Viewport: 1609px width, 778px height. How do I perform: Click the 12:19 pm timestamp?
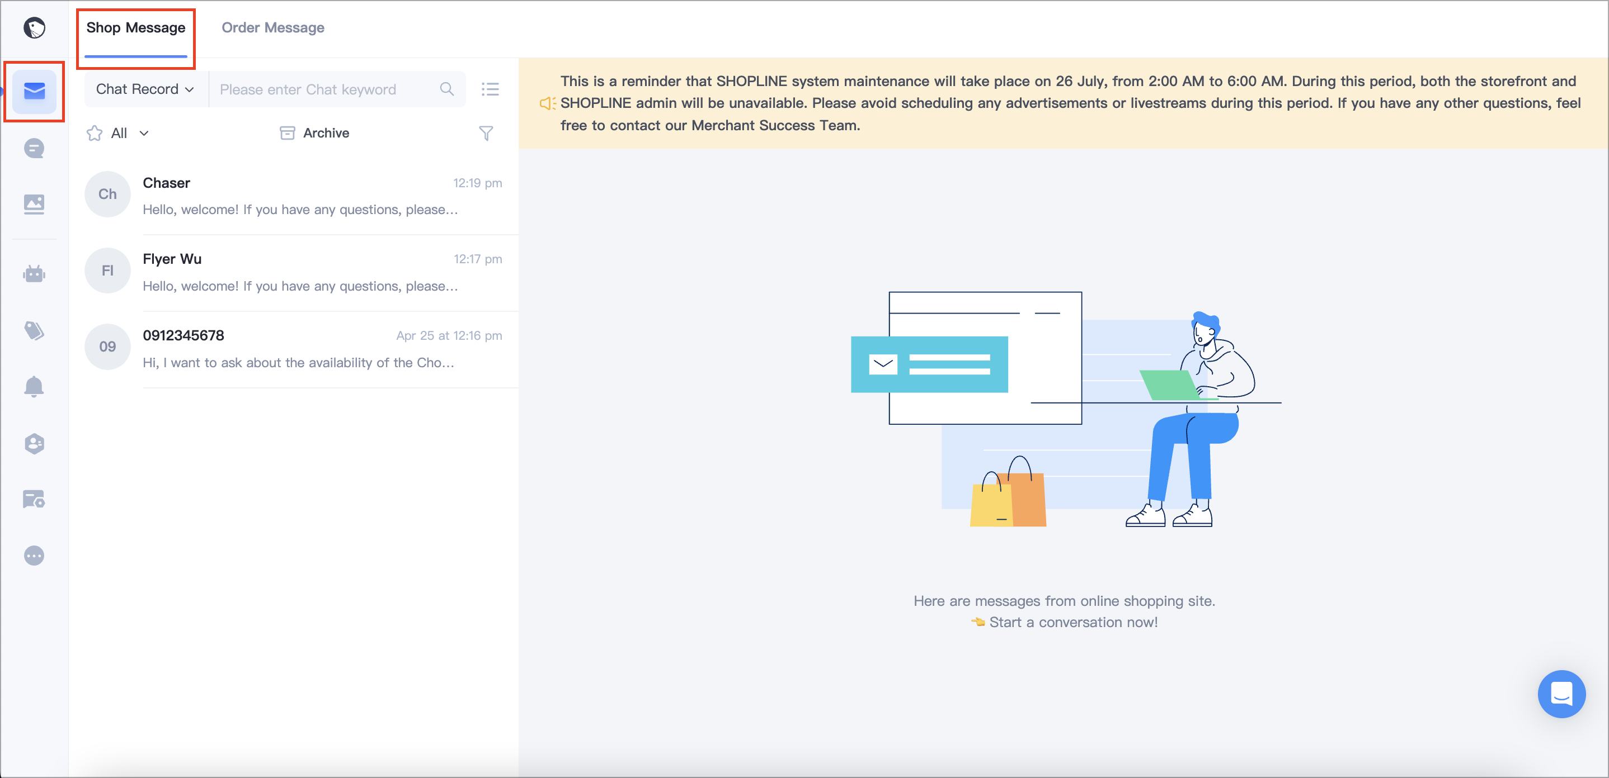[477, 183]
